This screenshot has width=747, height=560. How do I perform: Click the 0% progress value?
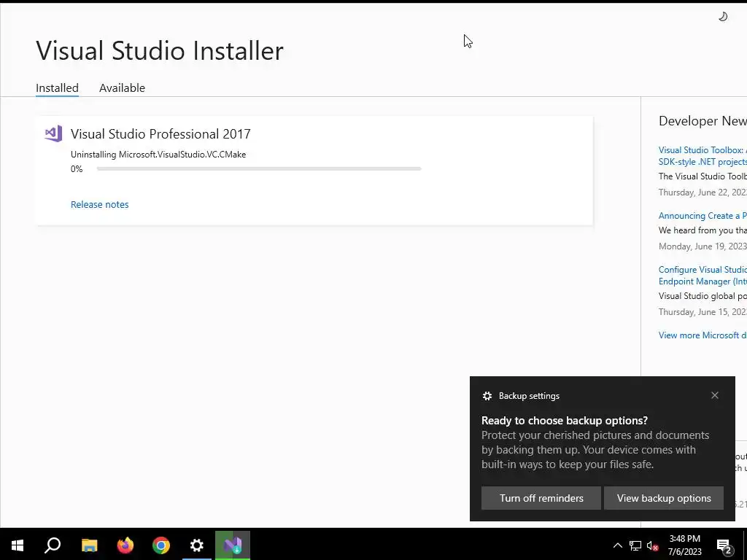[77, 169]
